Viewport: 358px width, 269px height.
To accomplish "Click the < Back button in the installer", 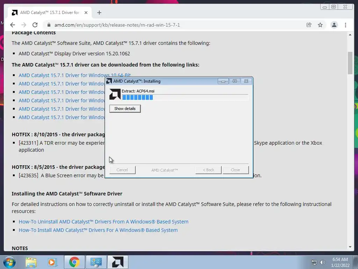I will (x=208, y=170).
